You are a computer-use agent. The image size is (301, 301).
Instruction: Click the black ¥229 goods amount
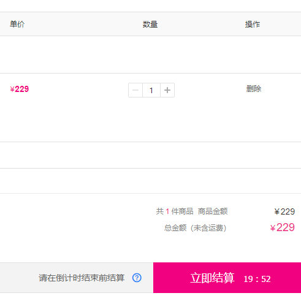click(284, 211)
